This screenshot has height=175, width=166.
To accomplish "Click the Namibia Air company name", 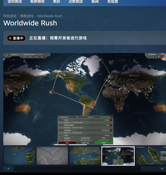I will coord(14,54).
